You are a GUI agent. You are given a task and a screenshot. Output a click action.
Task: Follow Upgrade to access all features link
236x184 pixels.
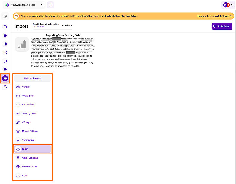(214, 16)
